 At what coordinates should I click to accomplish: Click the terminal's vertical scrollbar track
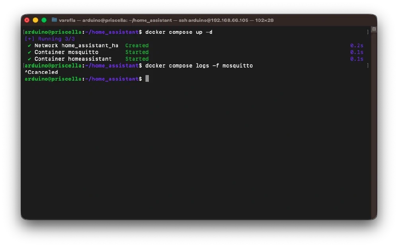click(374, 124)
